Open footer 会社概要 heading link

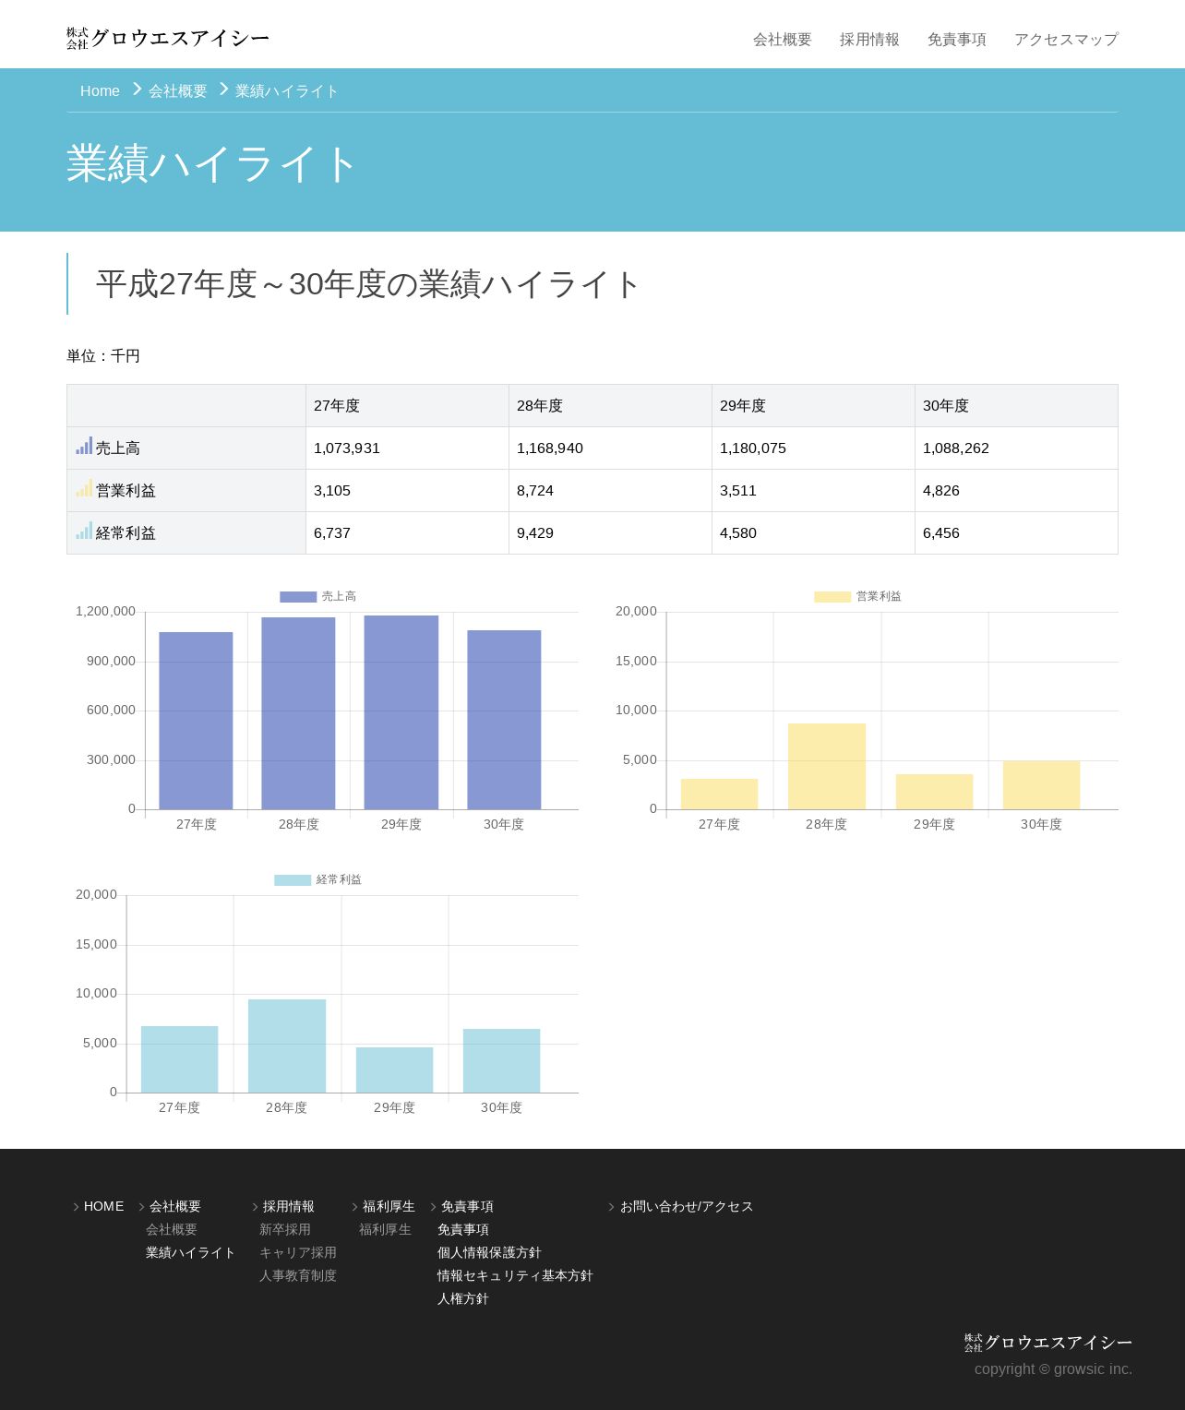(x=175, y=1206)
